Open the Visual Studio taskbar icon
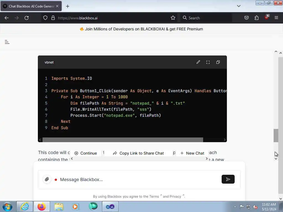 (110, 206)
